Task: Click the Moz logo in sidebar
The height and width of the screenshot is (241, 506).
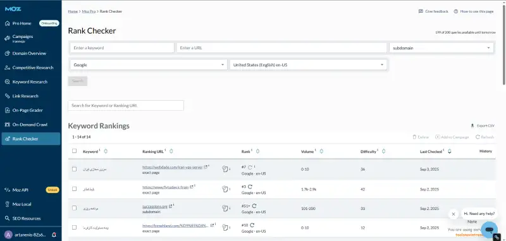Action: pos(13,9)
